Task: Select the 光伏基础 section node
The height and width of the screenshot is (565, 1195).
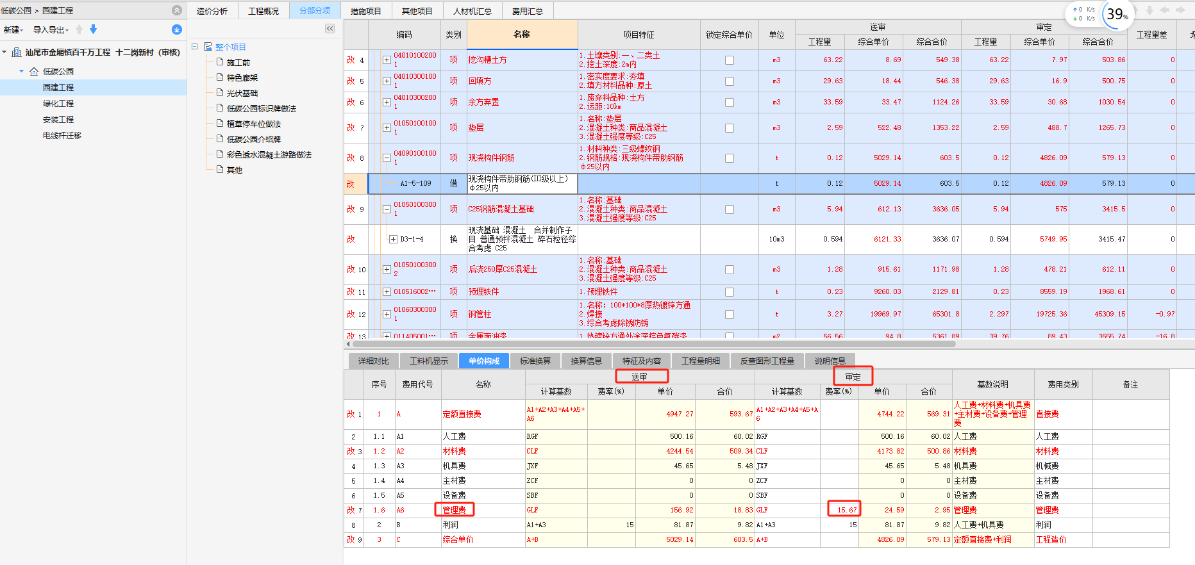Action: (x=242, y=93)
